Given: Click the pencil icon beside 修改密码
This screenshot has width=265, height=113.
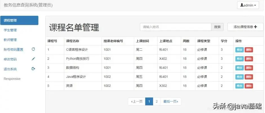Looking at the screenshot, I should tap(33, 59).
